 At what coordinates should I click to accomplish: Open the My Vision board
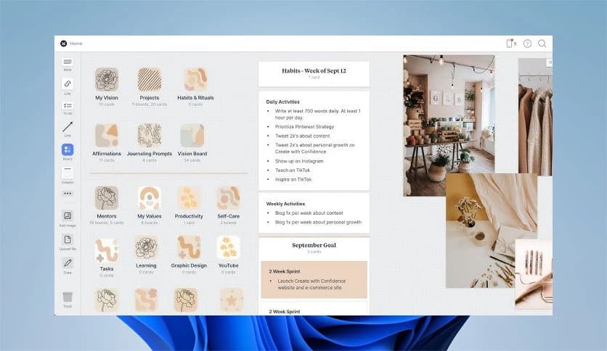point(107,80)
